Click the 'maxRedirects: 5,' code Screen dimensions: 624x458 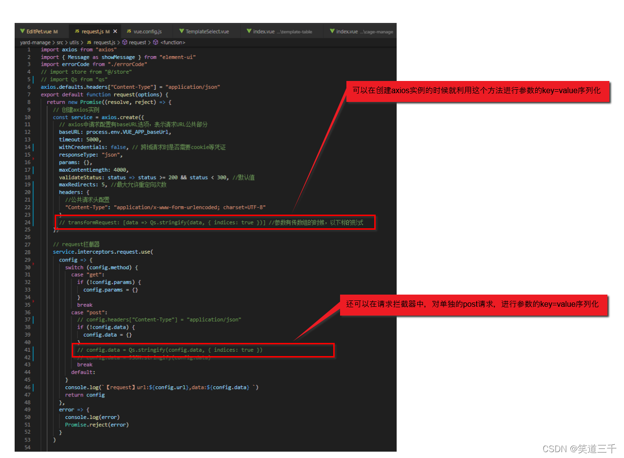pyautogui.click(x=83, y=185)
